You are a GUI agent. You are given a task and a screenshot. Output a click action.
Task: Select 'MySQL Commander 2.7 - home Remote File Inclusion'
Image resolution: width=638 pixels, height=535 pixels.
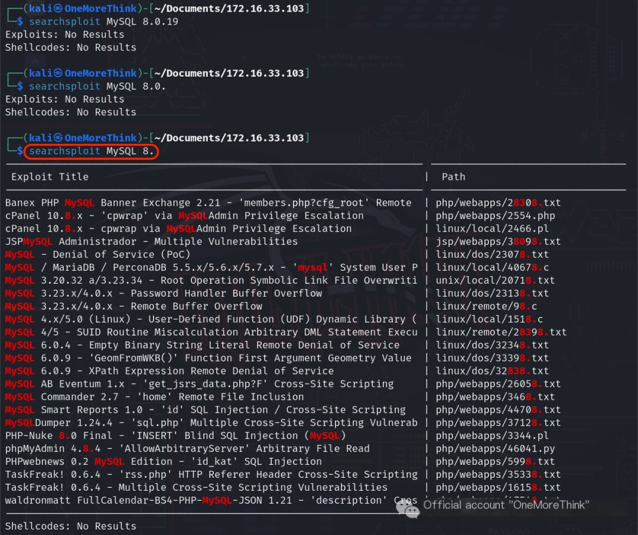(x=155, y=398)
